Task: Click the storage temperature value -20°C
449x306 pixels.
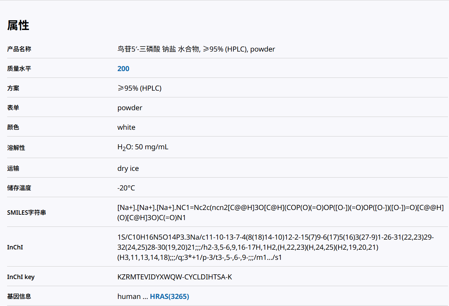Action: click(x=126, y=188)
